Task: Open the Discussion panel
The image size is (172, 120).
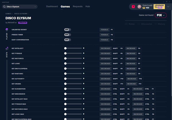Action: tap(145, 24)
